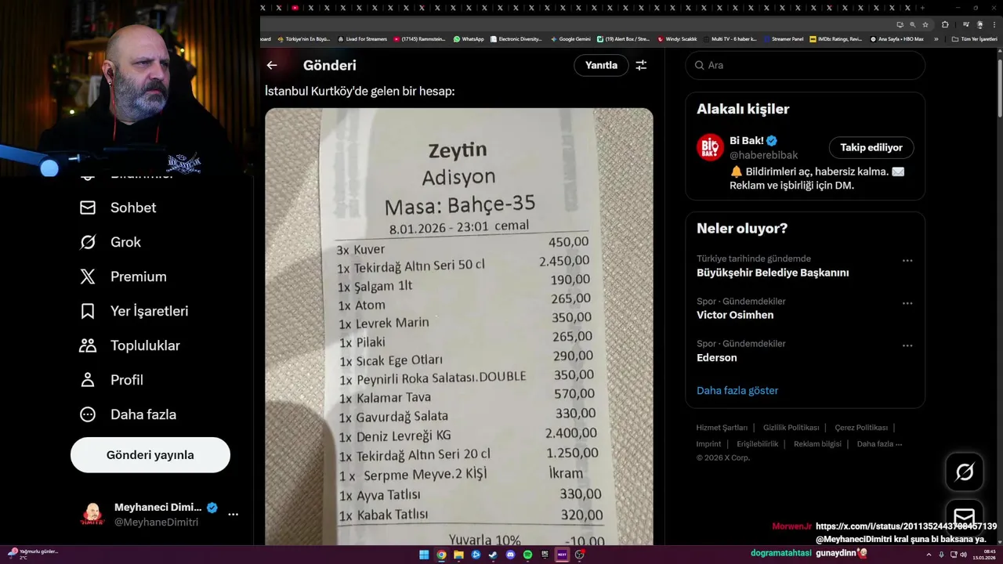Open options for the Büyükşehir trend
The image size is (1003, 564).
pyautogui.click(x=907, y=261)
